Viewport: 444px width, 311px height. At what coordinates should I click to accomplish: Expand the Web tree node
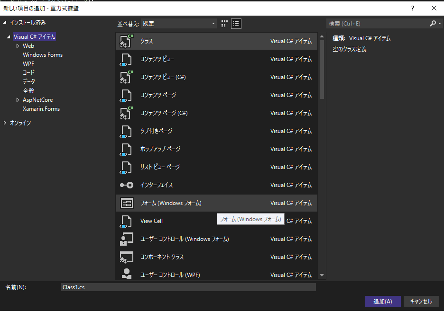(18, 46)
